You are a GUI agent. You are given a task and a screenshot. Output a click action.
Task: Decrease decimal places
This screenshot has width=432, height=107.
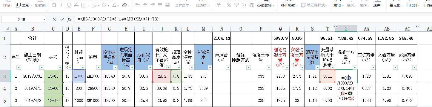click(251, 5)
